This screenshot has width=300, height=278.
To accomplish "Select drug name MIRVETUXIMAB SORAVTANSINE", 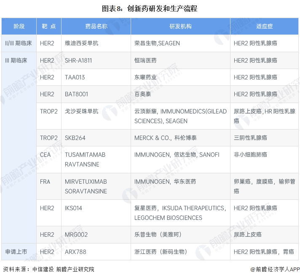I will tap(86, 186).
